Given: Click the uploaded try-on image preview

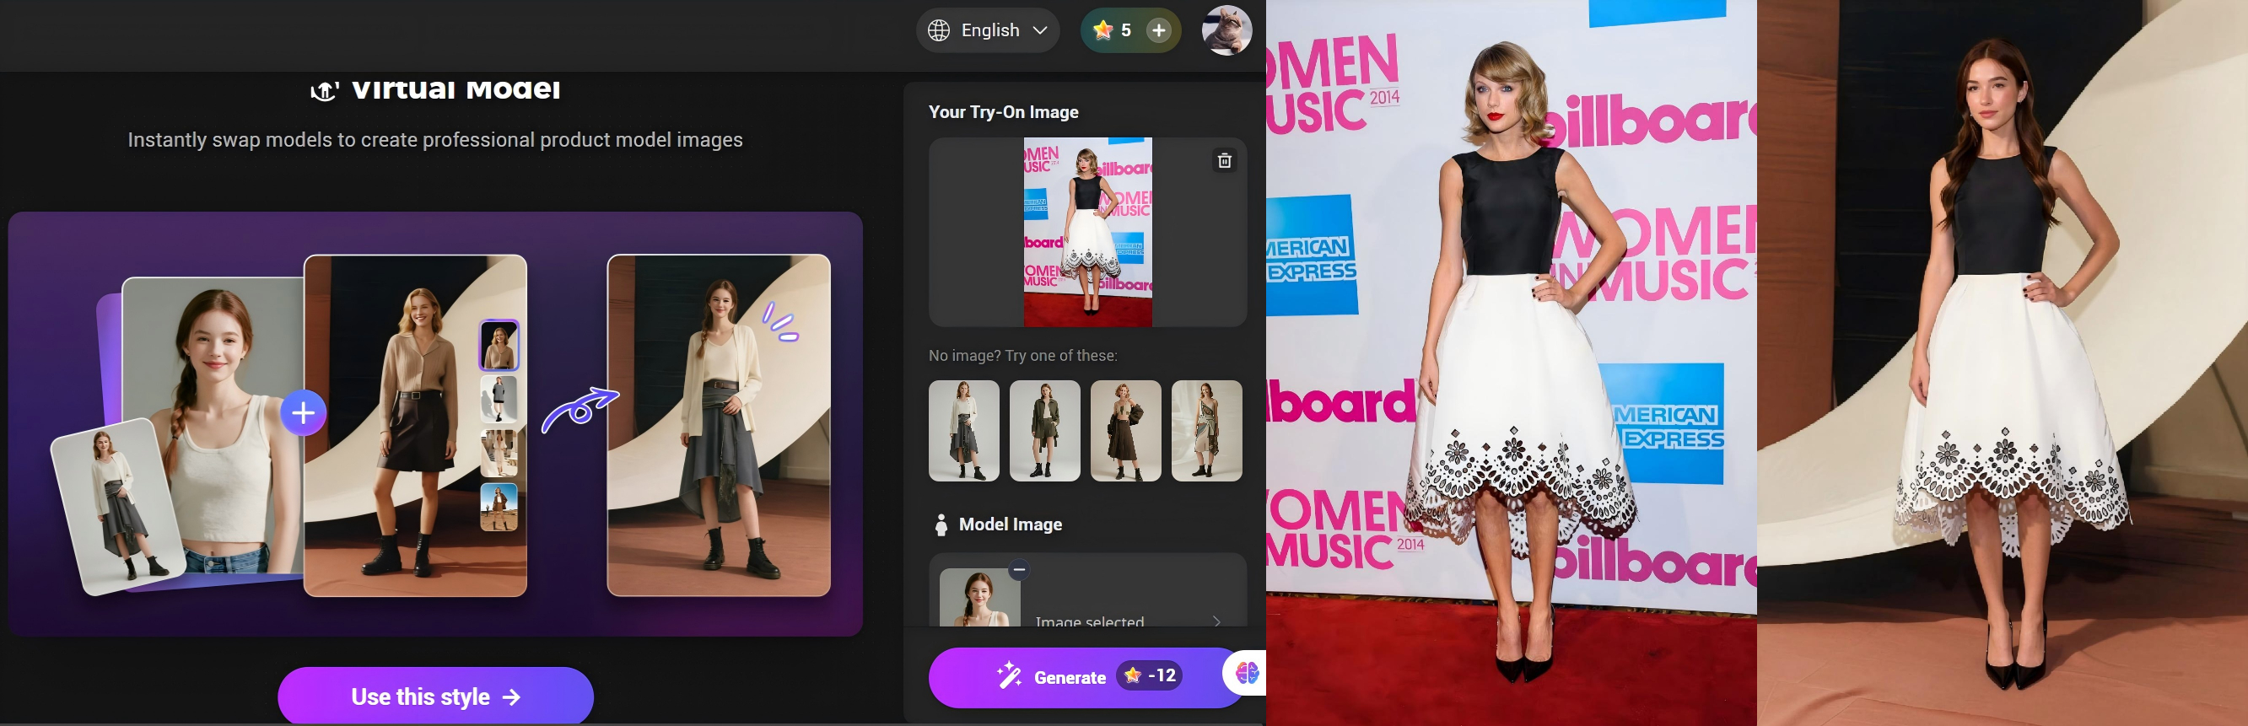Looking at the screenshot, I should 1087,232.
